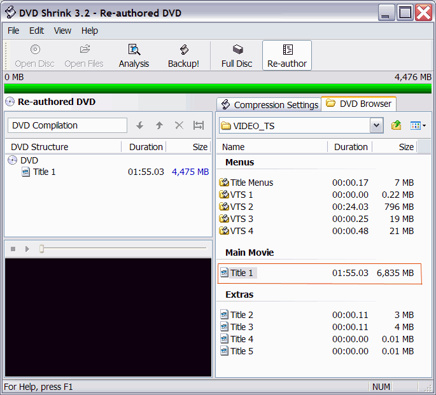Click the DVD Shrink title bar icon
436x395 pixels.
(x=10, y=13)
